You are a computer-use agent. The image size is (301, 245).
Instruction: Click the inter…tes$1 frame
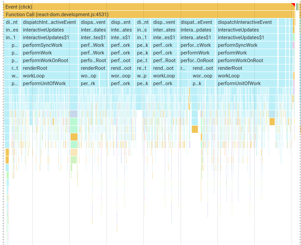click(93, 37)
